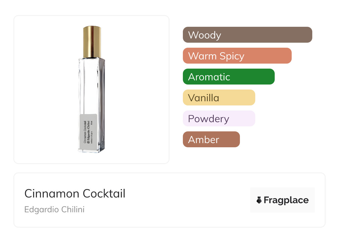Select the pale Powdery accord bar
The width and height of the screenshot is (339, 241).
[x=219, y=119]
